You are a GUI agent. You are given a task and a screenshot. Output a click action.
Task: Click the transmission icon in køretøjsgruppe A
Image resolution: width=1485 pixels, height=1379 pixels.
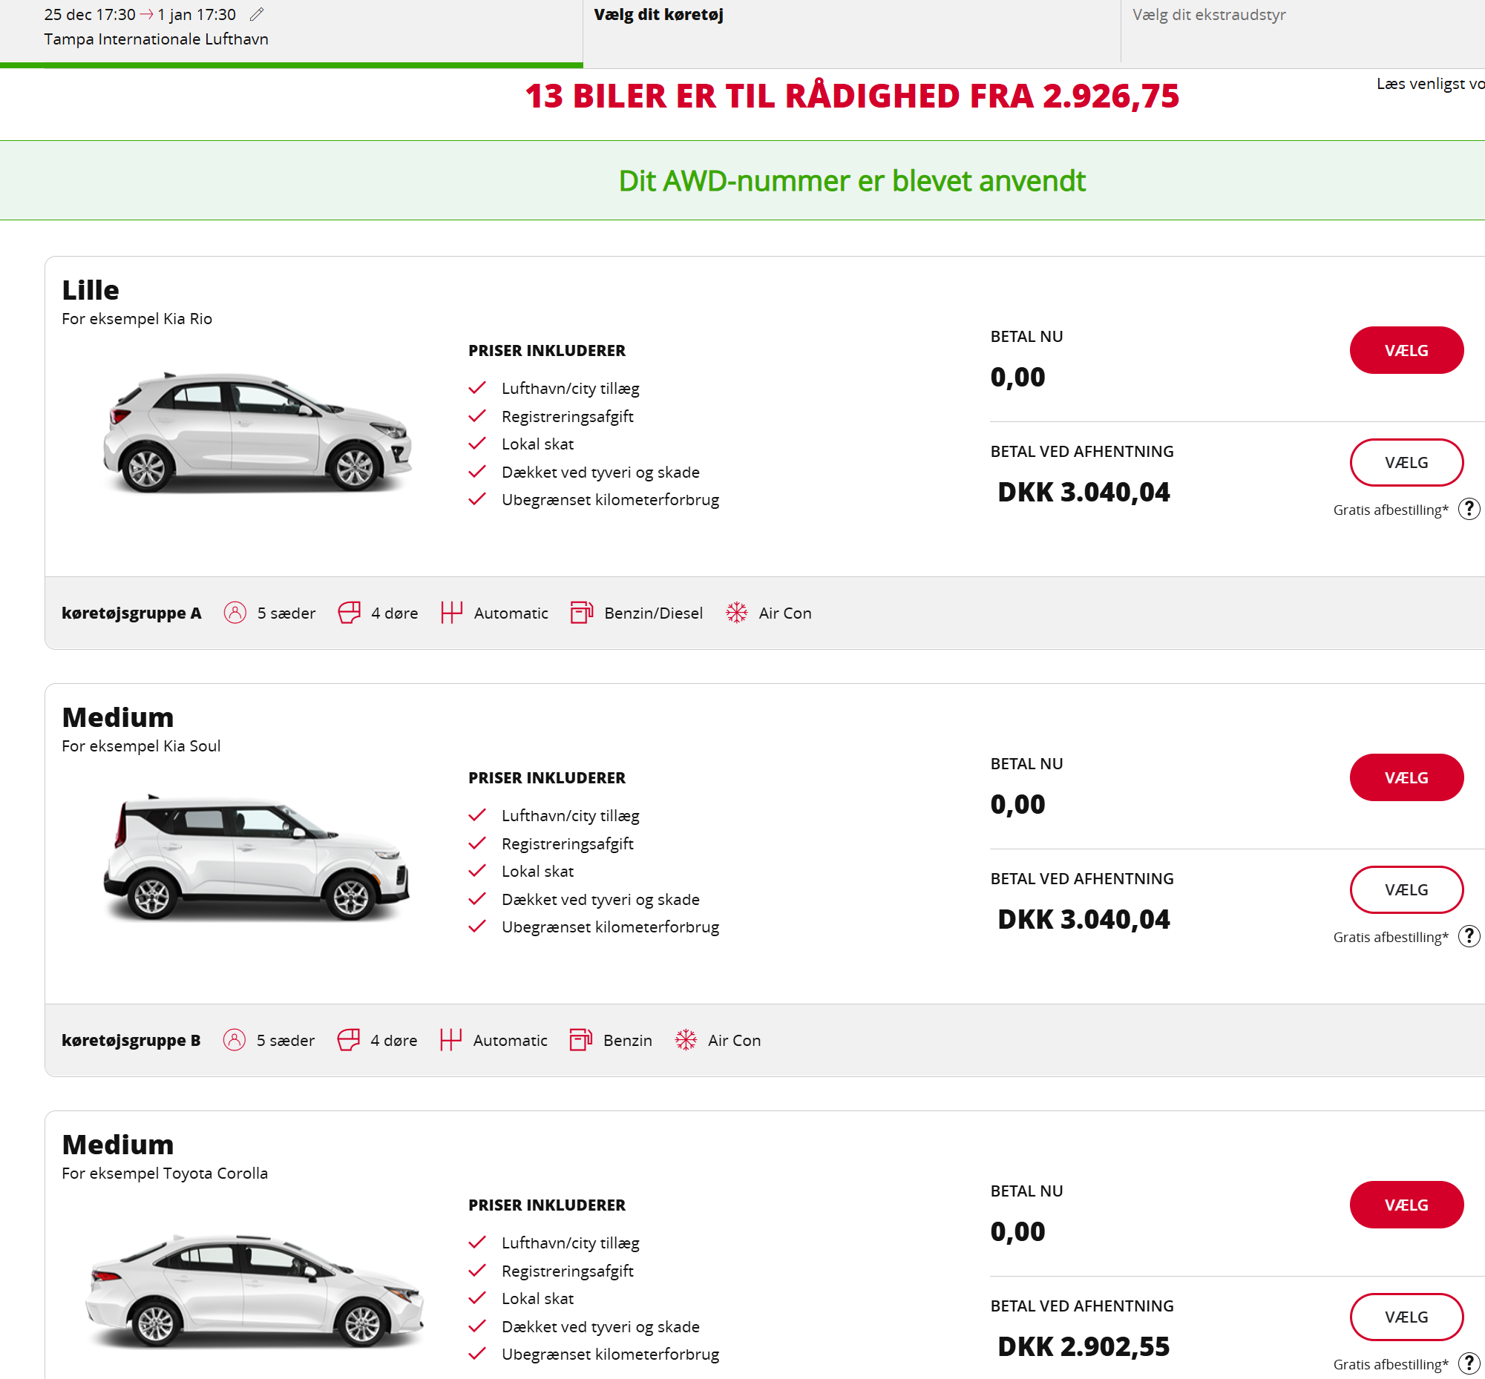tap(451, 613)
